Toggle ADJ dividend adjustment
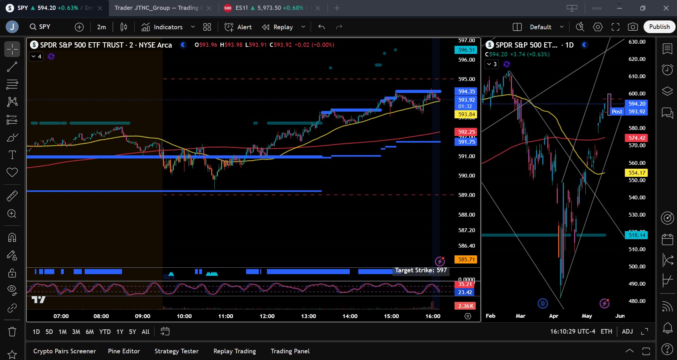 point(627,331)
